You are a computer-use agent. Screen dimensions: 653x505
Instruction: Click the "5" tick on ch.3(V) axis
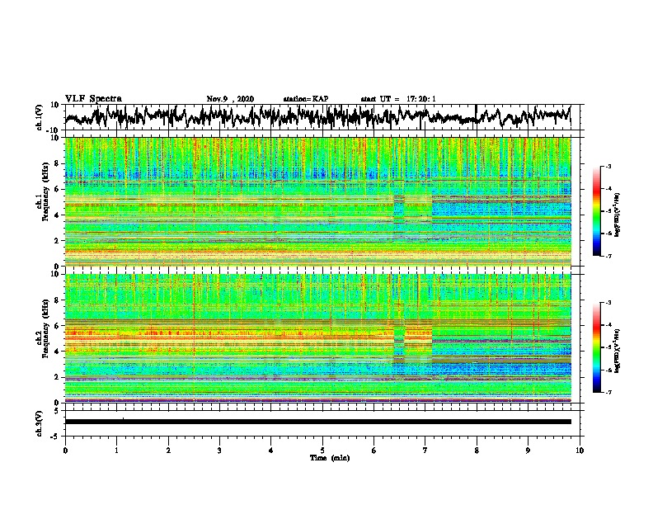click(x=58, y=411)
